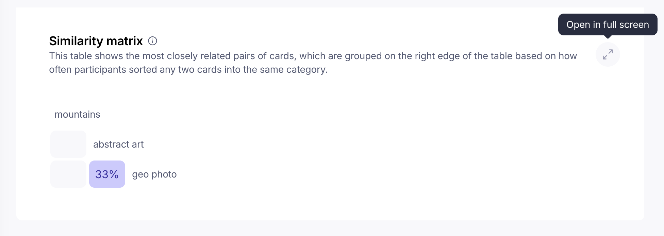The width and height of the screenshot is (664, 236).
Task: Click the word 'Similarity' in the heading
Action: (x=76, y=41)
